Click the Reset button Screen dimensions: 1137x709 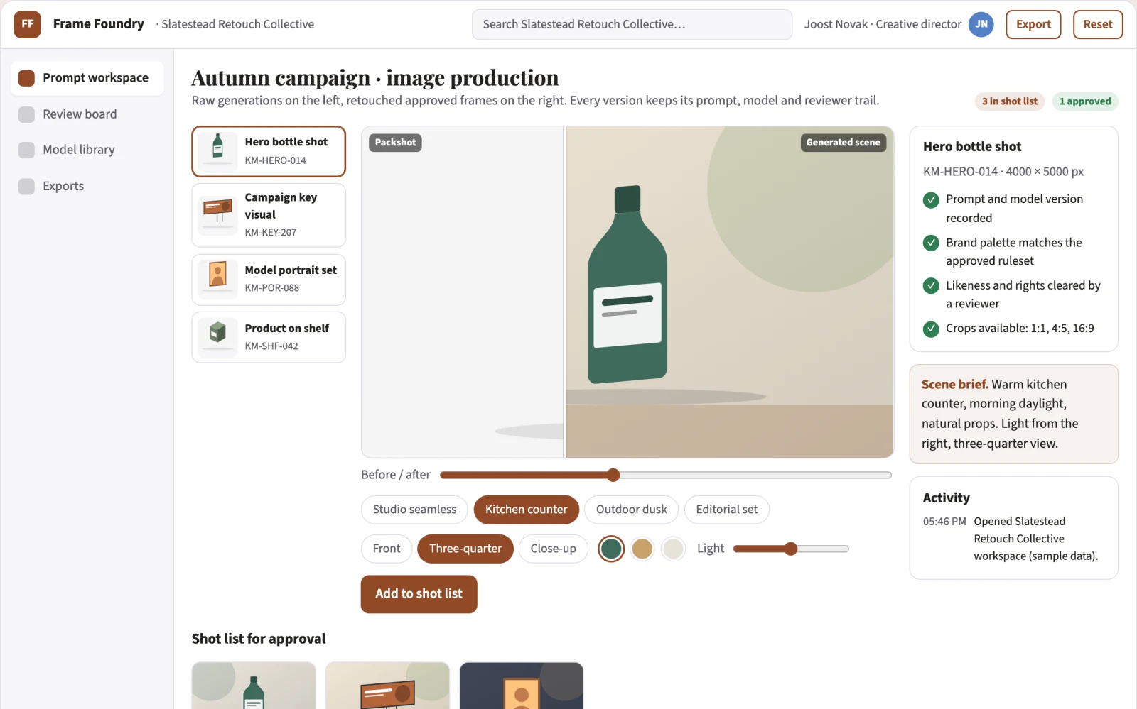1098,24
